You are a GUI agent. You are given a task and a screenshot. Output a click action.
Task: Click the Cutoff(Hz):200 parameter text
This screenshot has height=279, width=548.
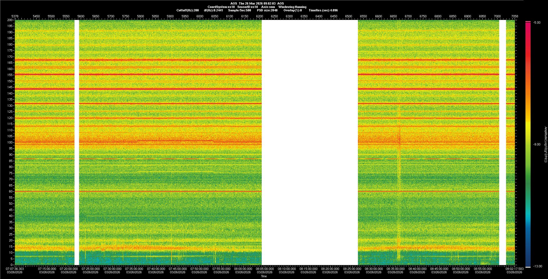click(x=188, y=10)
